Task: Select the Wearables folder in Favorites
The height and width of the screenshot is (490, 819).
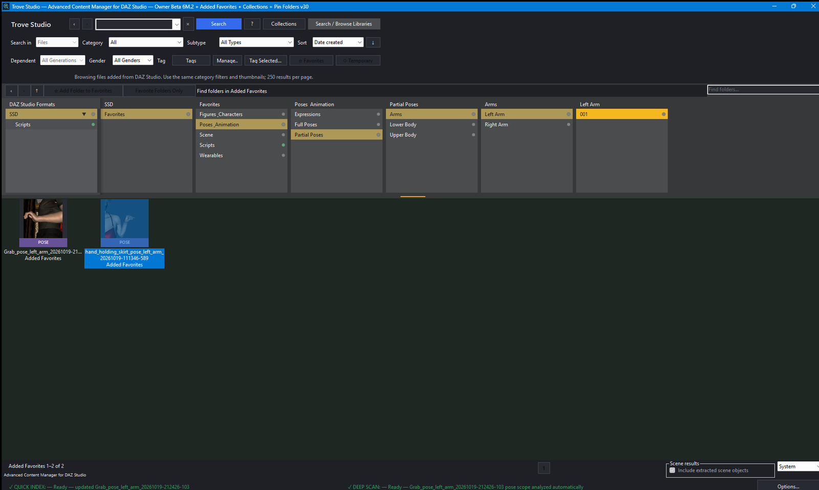Action: (x=241, y=155)
